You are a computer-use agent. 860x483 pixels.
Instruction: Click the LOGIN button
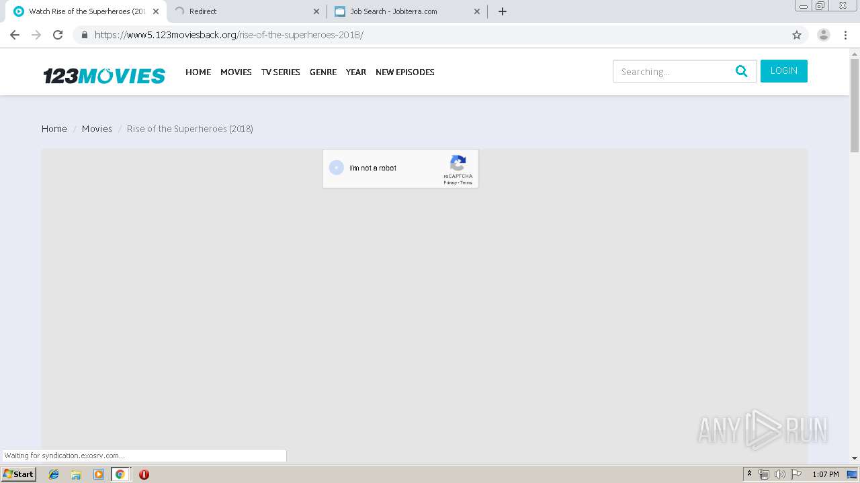[784, 71]
